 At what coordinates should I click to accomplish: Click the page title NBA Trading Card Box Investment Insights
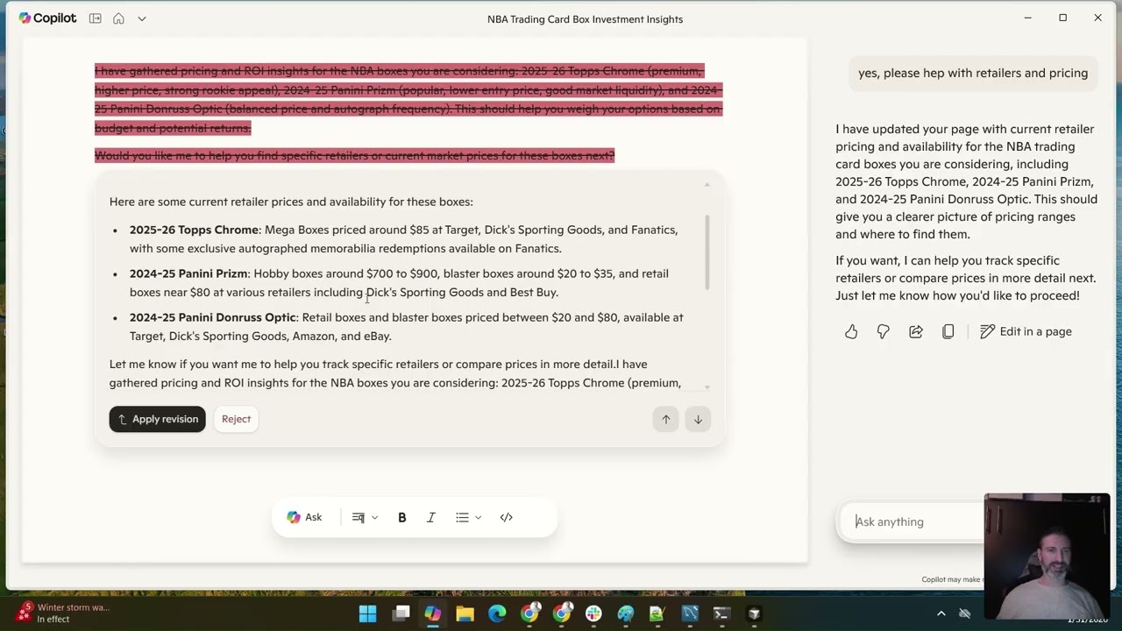585,19
